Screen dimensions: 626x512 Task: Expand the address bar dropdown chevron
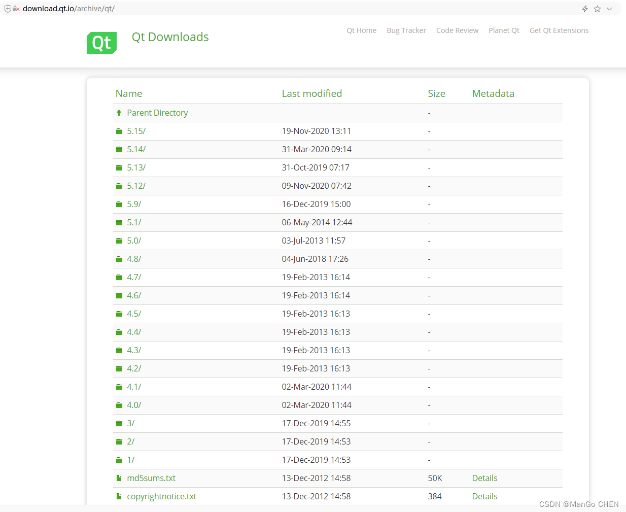point(609,9)
